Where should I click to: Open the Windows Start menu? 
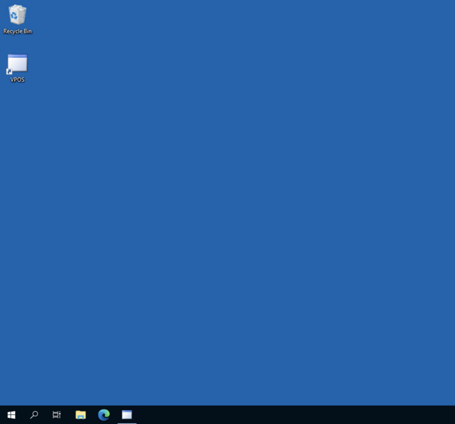[11, 415]
